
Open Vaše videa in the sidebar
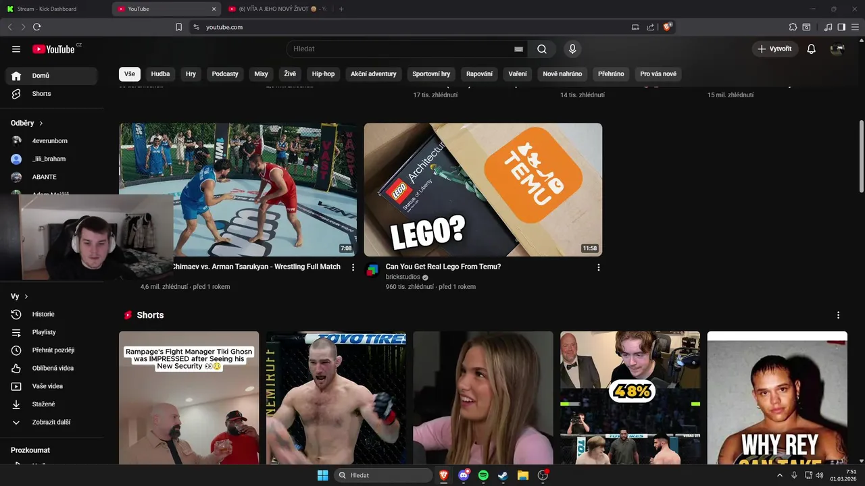(52, 386)
